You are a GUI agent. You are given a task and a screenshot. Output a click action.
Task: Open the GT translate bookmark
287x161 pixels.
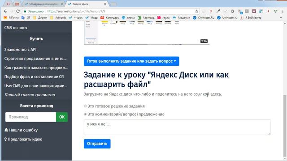(x=26, y=18)
